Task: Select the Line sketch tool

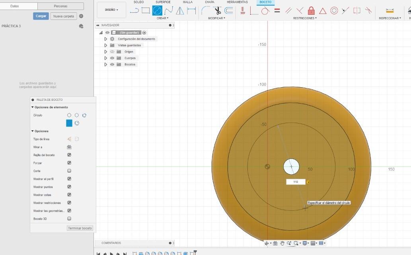Action: point(134,11)
